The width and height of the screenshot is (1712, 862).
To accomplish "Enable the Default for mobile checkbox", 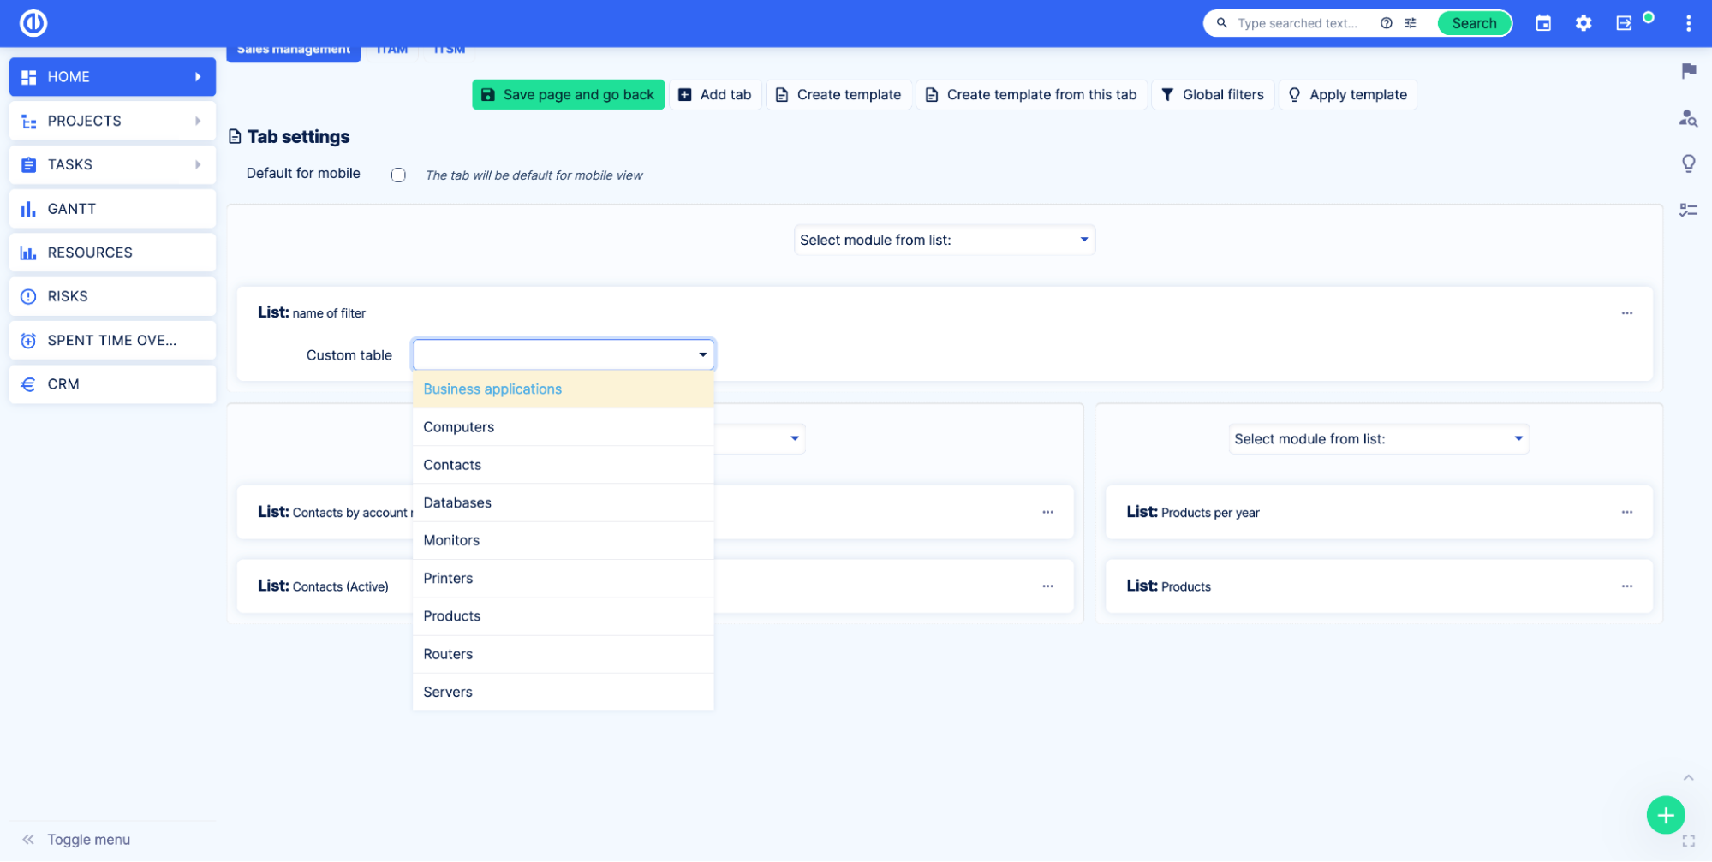I will [398, 175].
